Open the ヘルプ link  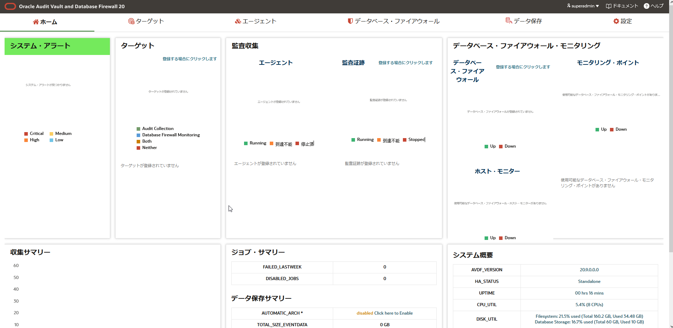coord(654,6)
